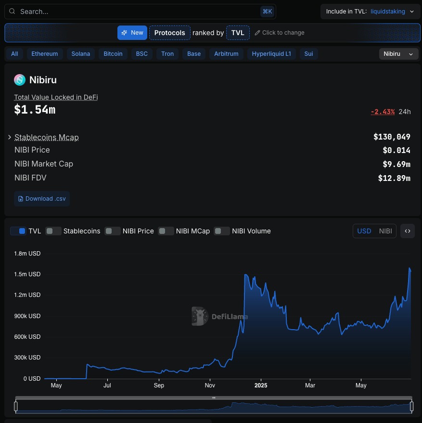The image size is (422, 423).
Task: Click the pencil icon beside Click to change
Action: [257, 33]
